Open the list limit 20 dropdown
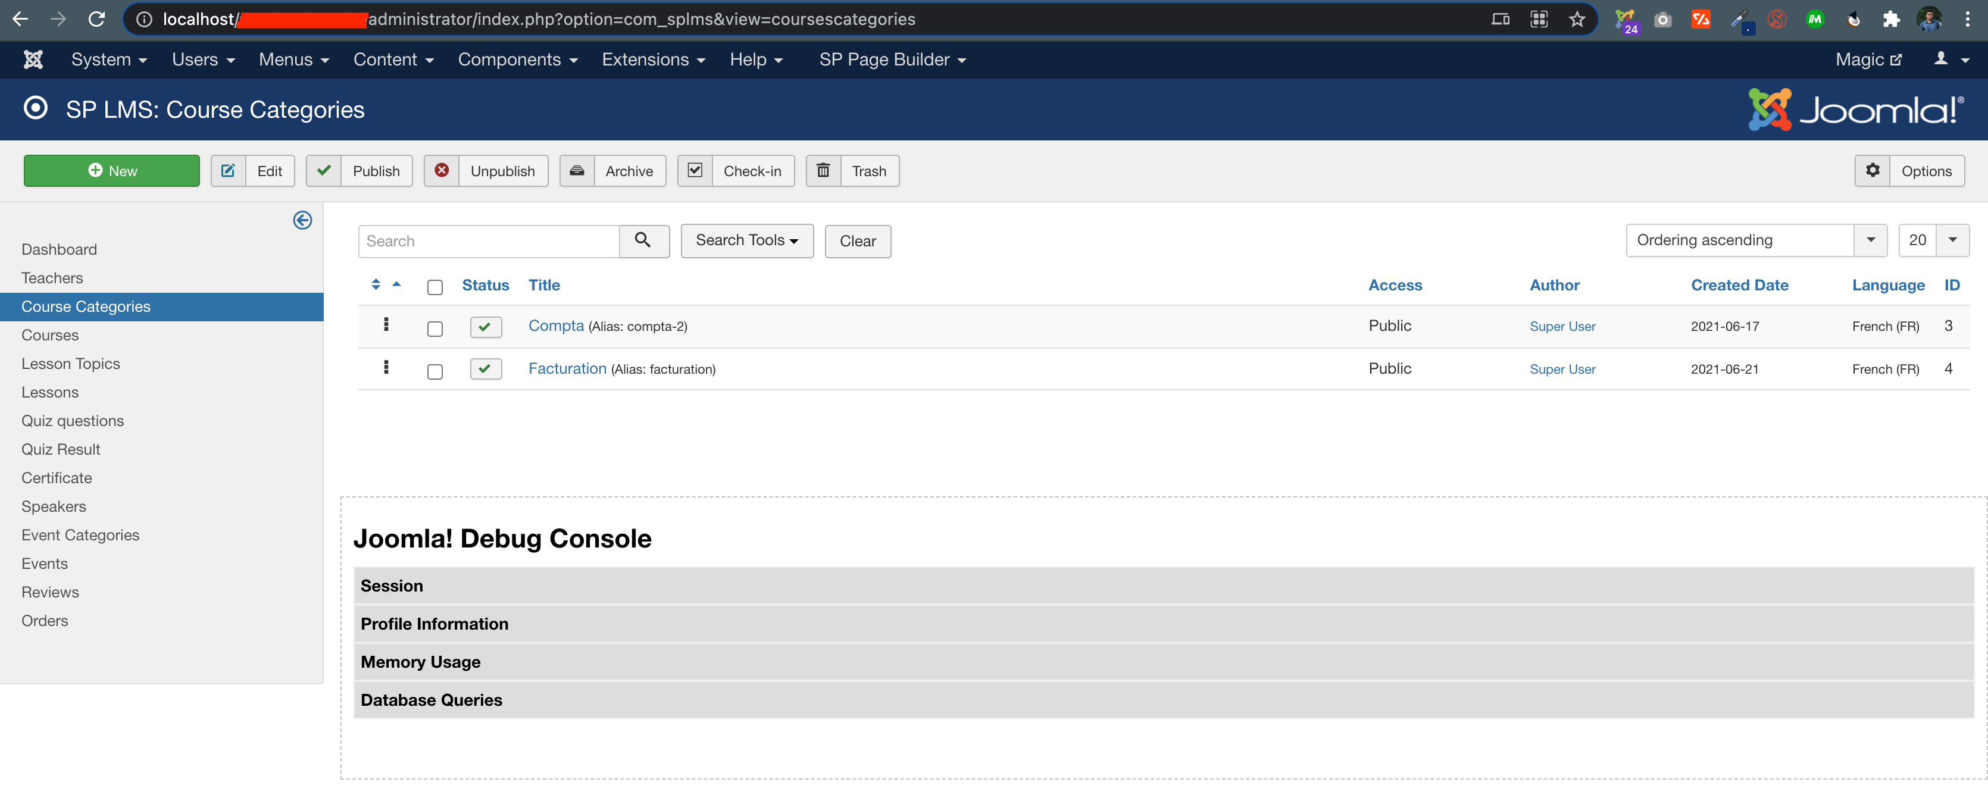 coord(1933,240)
